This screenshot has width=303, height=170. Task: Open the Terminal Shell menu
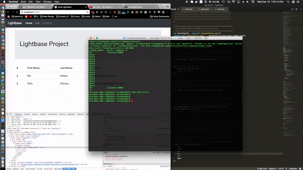(x=23, y=2)
